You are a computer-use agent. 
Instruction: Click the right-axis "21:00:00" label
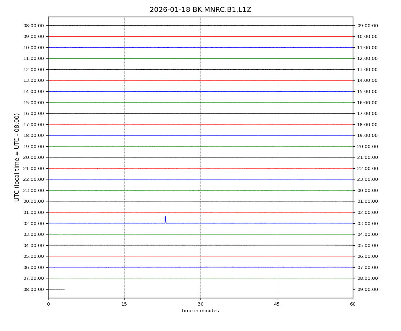[367, 157]
